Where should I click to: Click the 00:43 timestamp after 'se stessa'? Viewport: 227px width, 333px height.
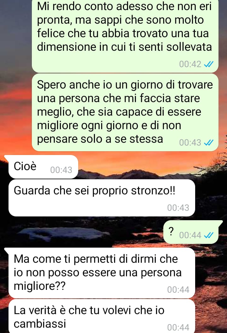[190, 142]
